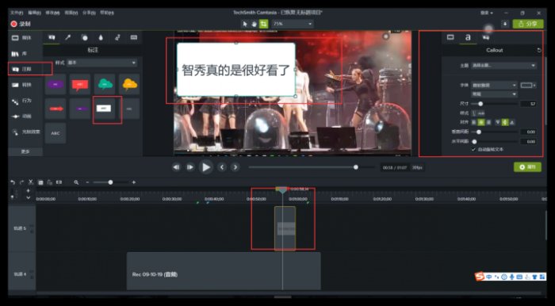Click the green Properties button

pos(527,167)
